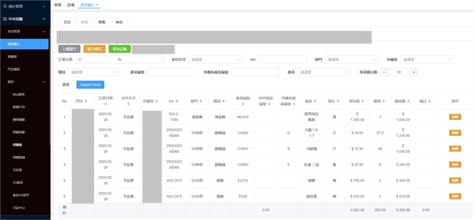Sort the table by the 訂單日期 column
This screenshot has height=220, width=474.
105,104
